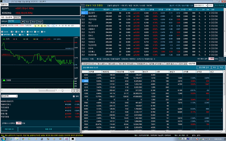This screenshot has width=226, height=141.
Task: Toggle the Candle checkbox
Action: pyautogui.click(x=2, y=32)
